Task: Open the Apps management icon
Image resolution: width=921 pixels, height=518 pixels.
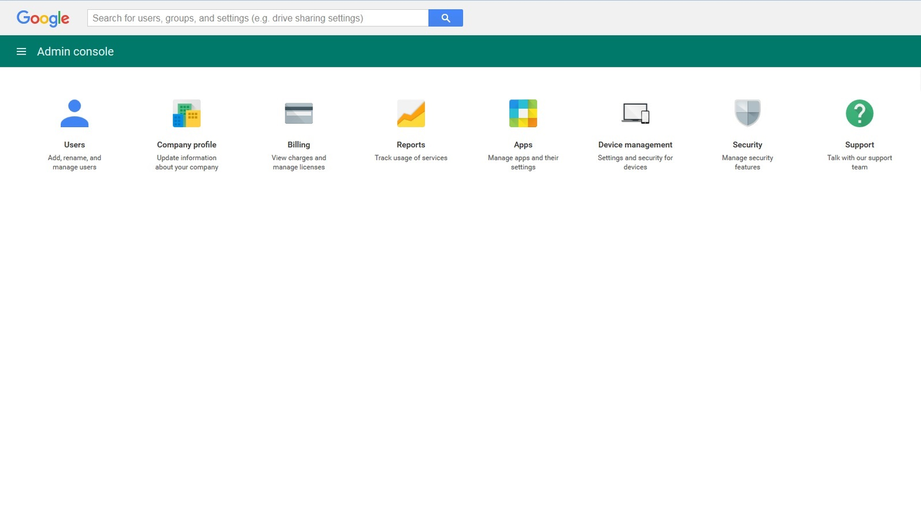Action: click(x=523, y=113)
